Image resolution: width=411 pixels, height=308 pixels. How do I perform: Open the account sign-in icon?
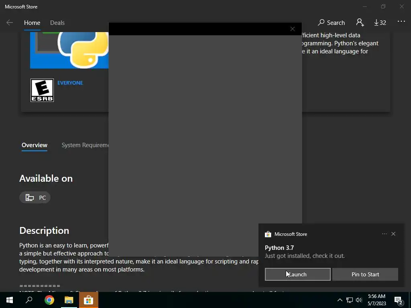[x=360, y=22]
